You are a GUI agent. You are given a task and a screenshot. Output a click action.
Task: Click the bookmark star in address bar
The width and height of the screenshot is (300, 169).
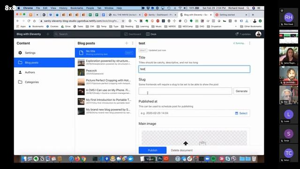pyautogui.click(x=123, y=21)
